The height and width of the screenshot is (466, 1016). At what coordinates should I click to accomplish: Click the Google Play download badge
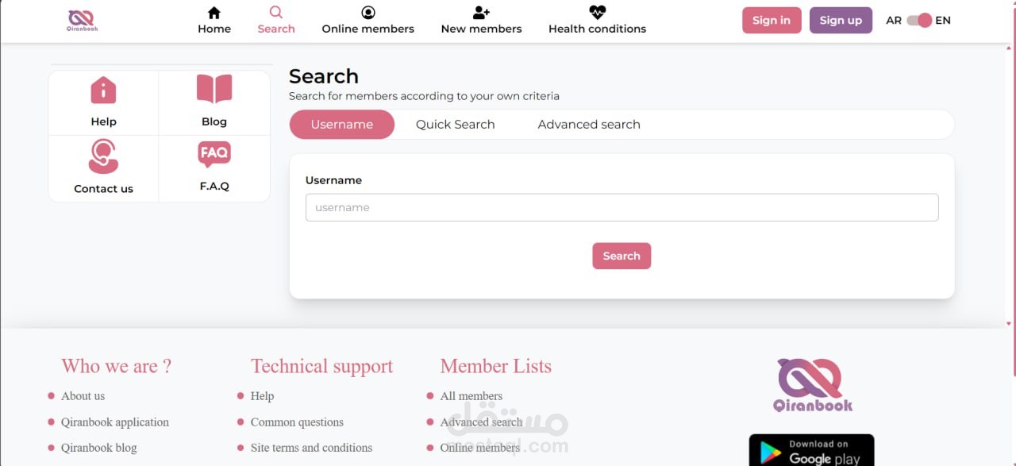810,451
